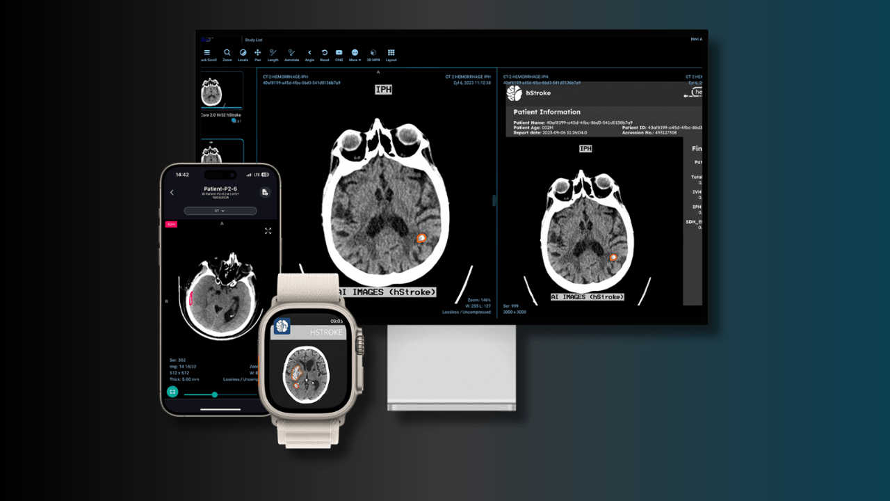Expand phone image to fullscreen
This screenshot has width=890, height=501.
tap(268, 231)
